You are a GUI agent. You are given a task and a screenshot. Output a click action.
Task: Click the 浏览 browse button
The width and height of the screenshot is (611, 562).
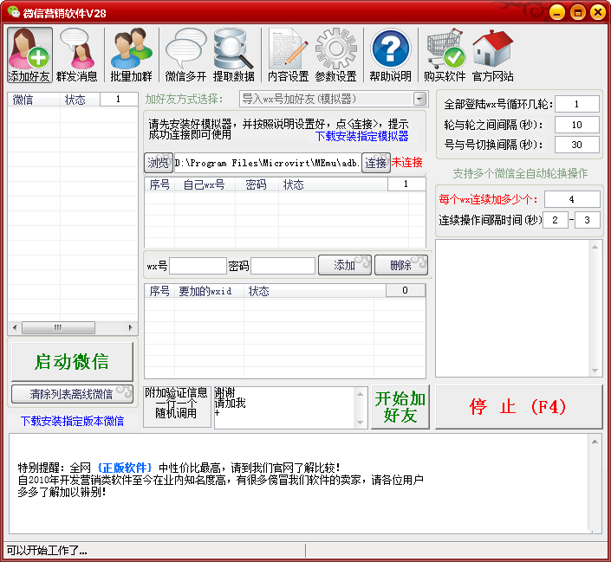point(159,163)
